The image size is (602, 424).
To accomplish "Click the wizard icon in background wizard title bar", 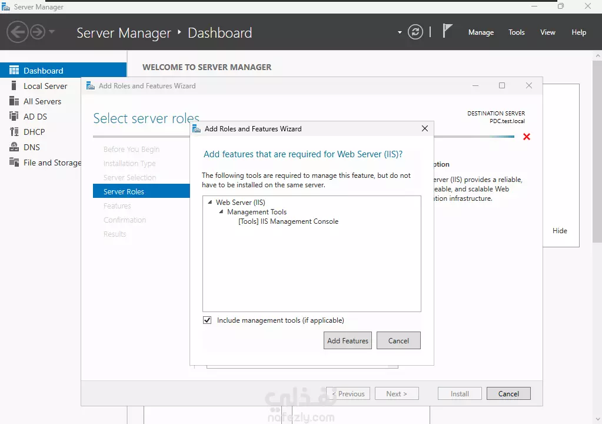I will point(91,85).
